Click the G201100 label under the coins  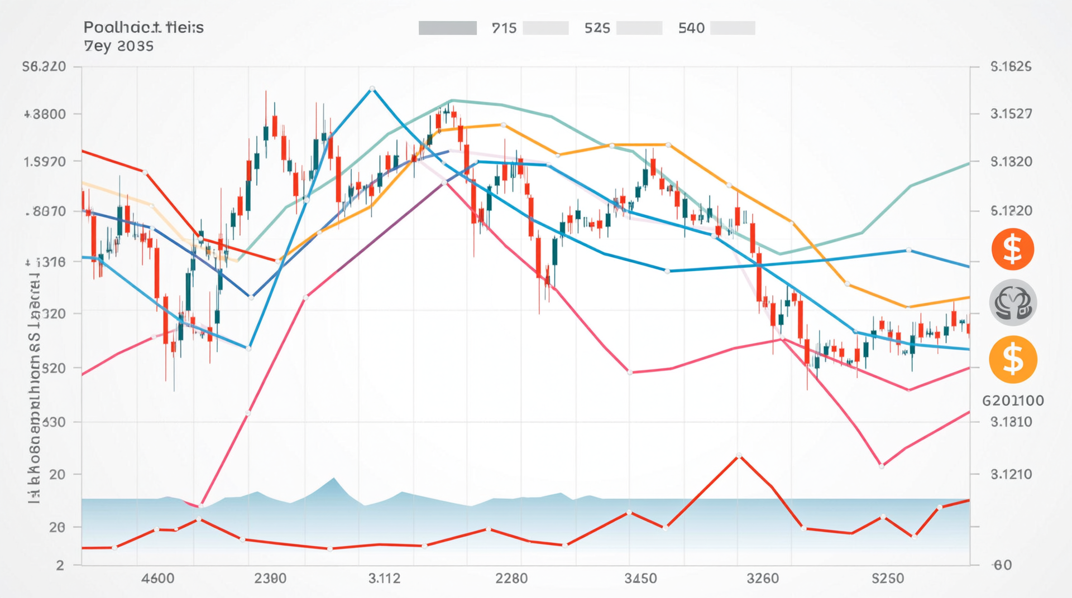point(1012,401)
